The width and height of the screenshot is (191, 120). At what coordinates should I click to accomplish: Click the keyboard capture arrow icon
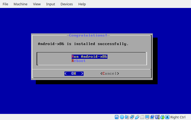[x=167, y=117]
